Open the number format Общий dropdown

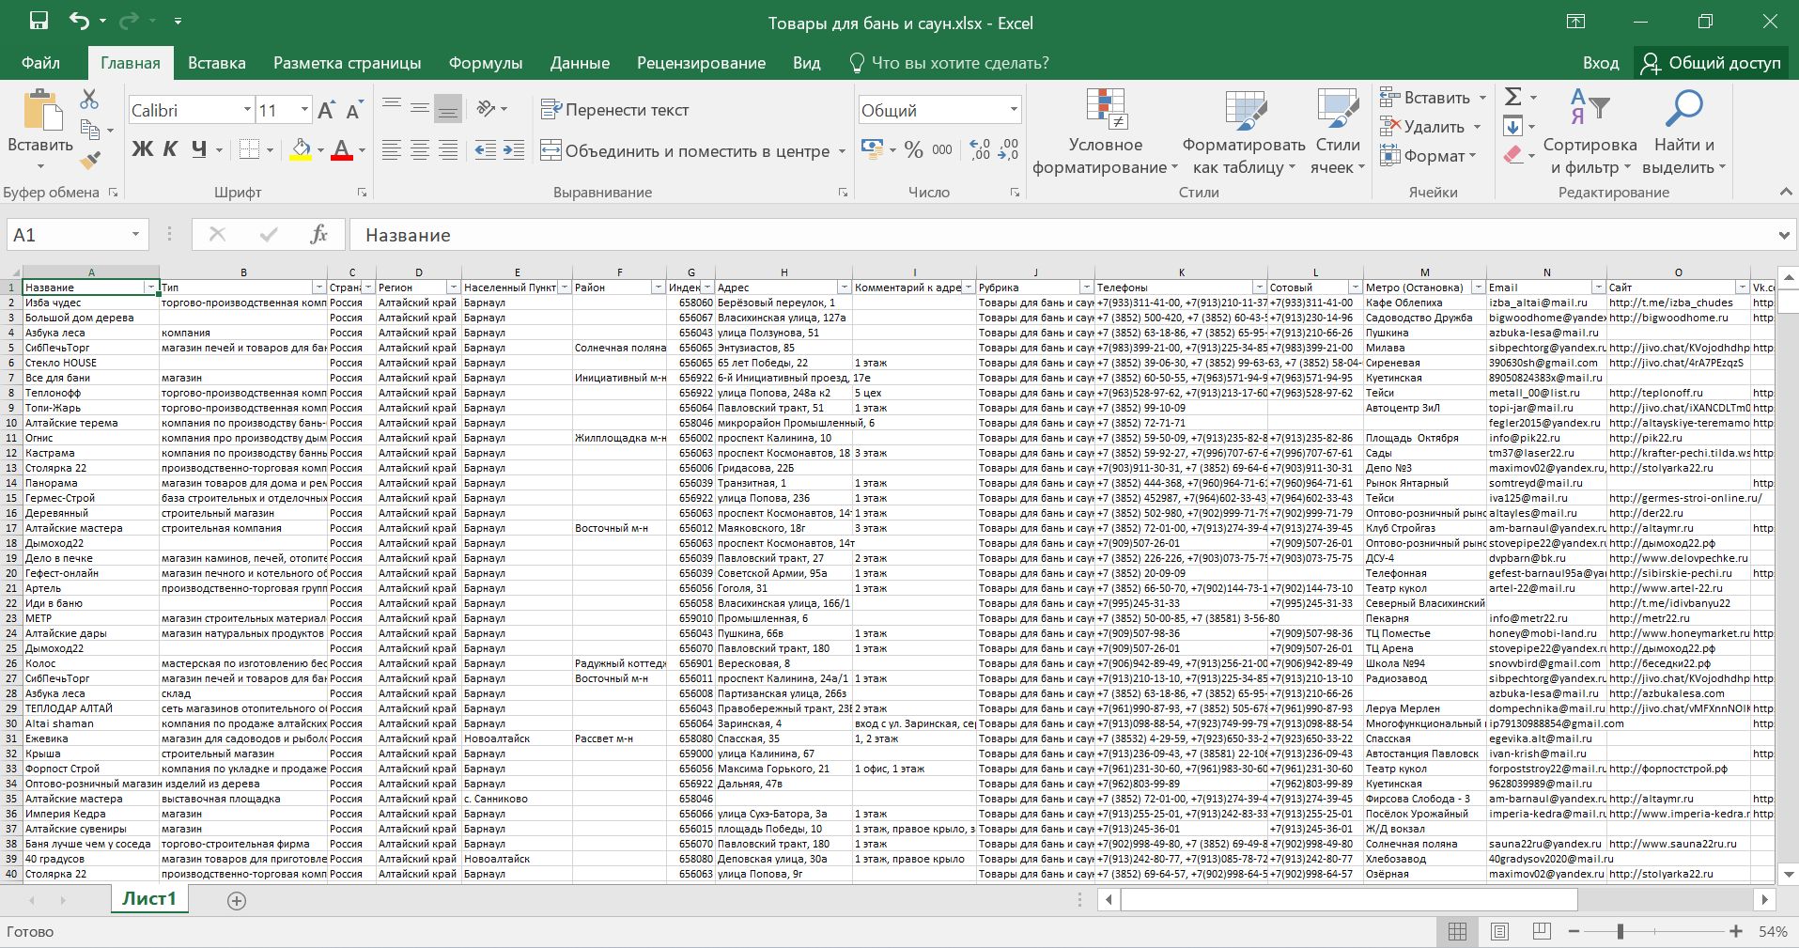tap(1014, 110)
